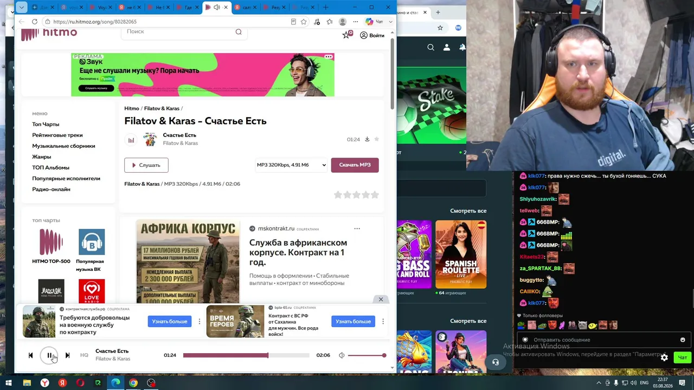Seek on the song progress bar
The width and height of the screenshot is (694, 390).
point(246,355)
